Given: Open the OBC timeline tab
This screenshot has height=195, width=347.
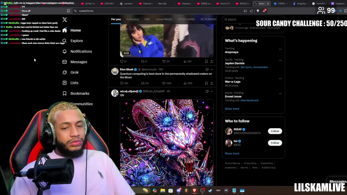Looking at the screenshot, I should [x=147, y=19].
